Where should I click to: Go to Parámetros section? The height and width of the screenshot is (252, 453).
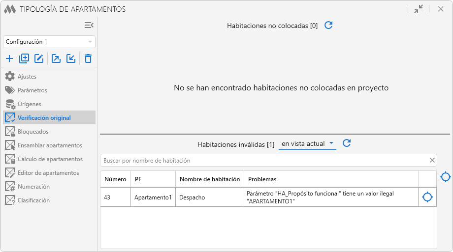[x=32, y=90]
